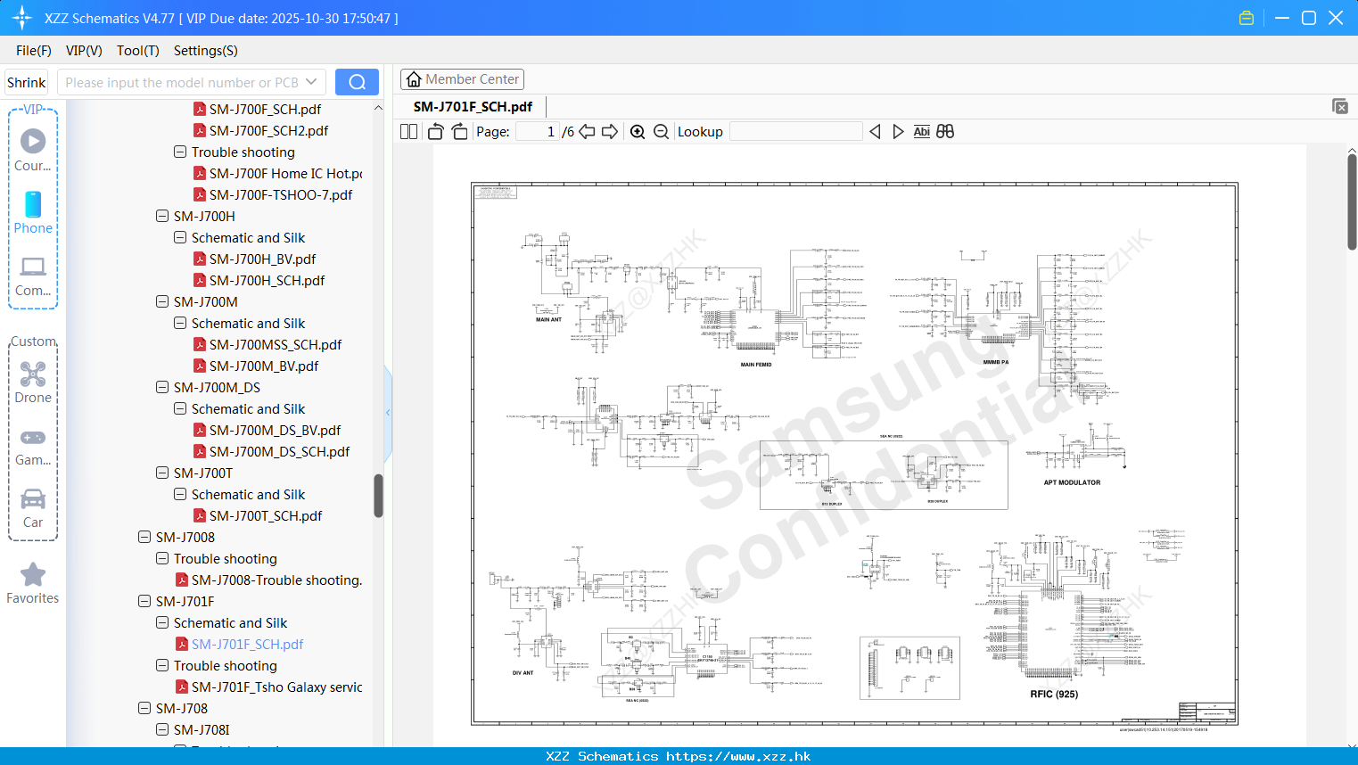Click the Shrink button
Screen dimensions: 1358x765
pyautogui.click(x=27, y=82)
